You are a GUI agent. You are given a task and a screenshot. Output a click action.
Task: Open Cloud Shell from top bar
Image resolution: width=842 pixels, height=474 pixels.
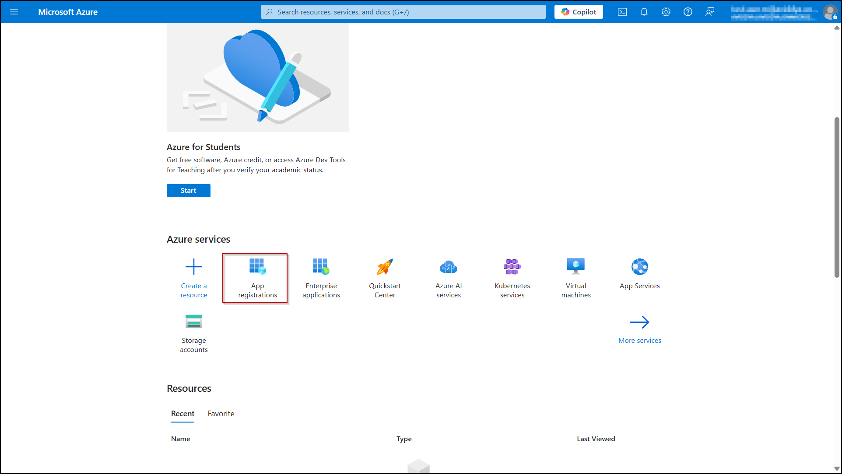tap(622, 12)
